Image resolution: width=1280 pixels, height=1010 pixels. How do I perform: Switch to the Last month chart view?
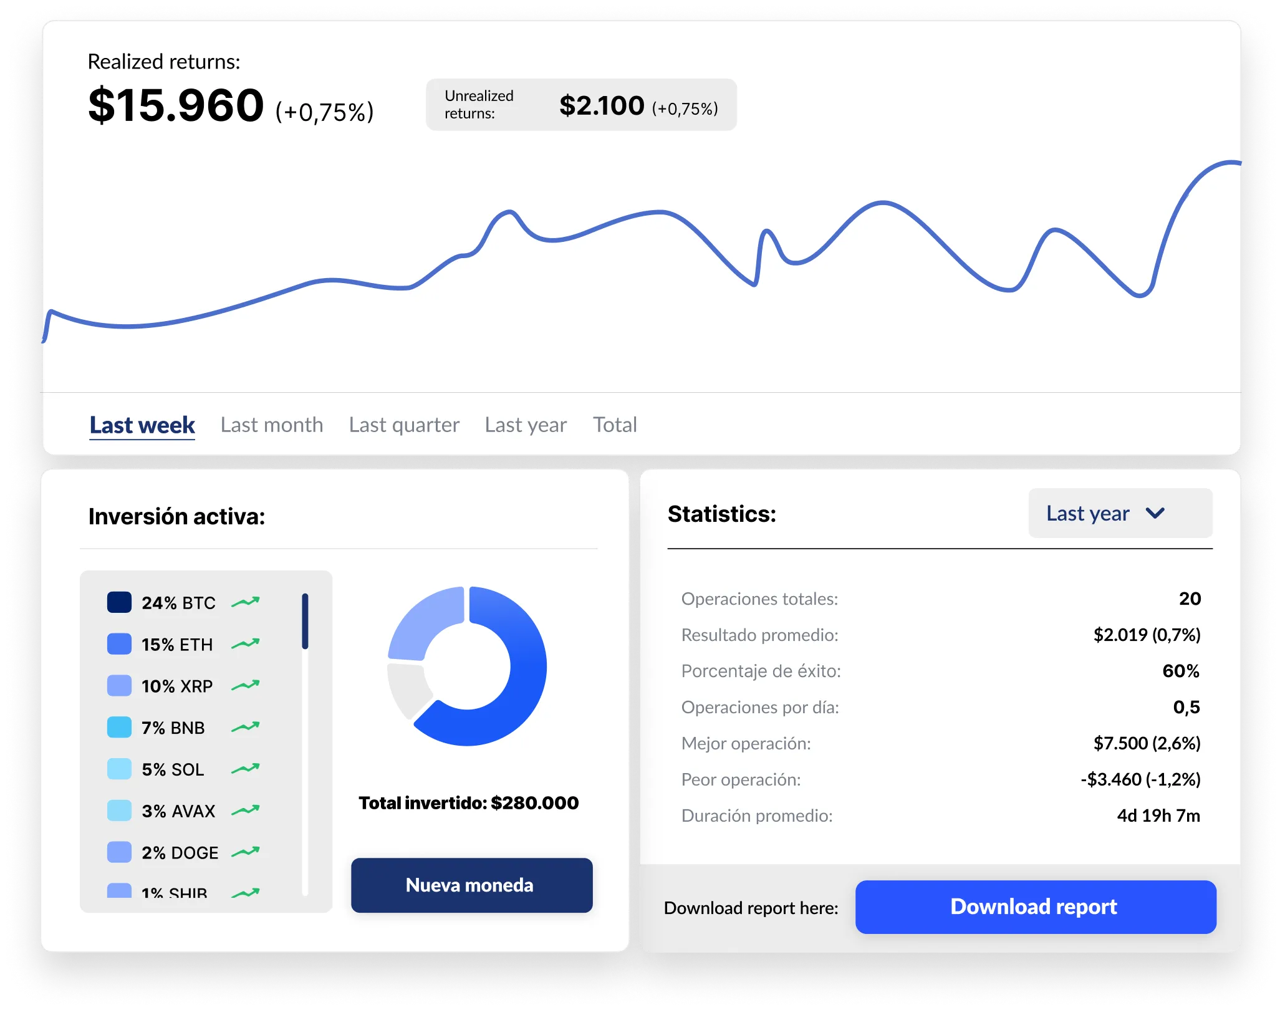click(271, 424)
